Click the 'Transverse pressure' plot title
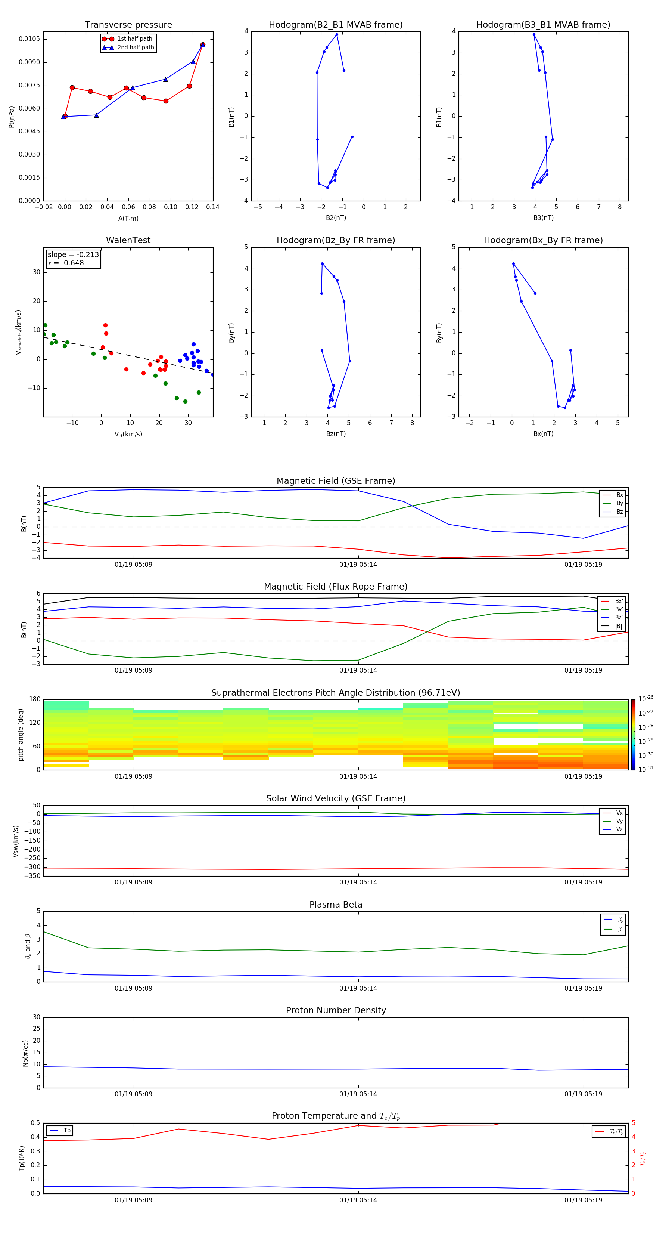Viewport: 672px width, 1233px height. (128, 25)
